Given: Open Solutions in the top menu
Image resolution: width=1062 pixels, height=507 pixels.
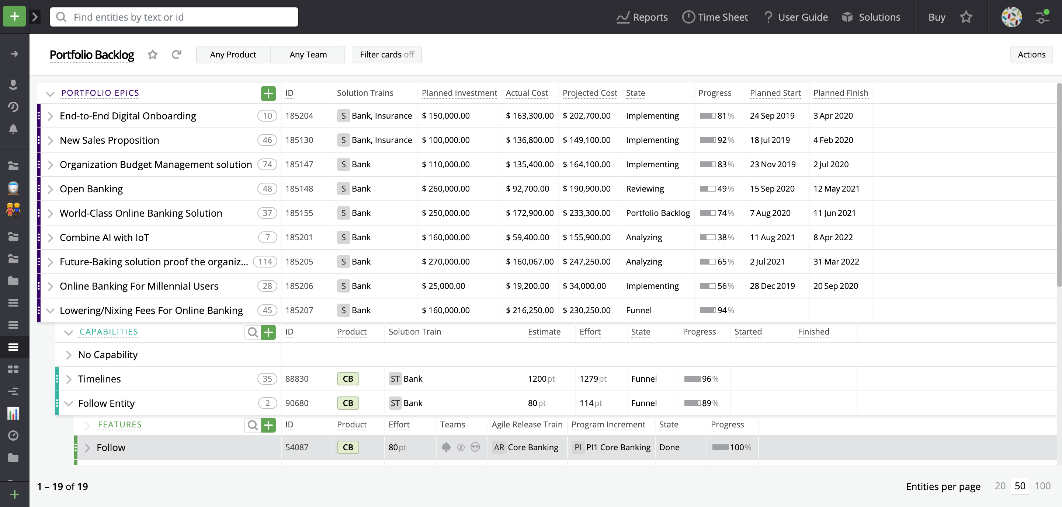Looking at the screenshot, I should click(871, 17).
